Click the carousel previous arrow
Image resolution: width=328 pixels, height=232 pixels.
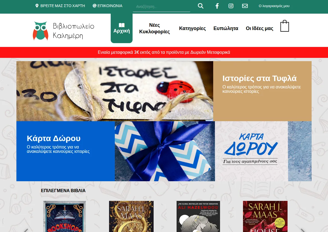[x=25, y=230]
